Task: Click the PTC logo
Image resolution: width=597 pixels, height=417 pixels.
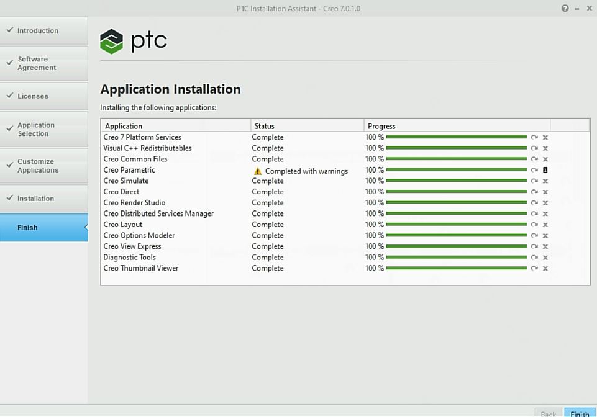Action: tap(134, 41)
